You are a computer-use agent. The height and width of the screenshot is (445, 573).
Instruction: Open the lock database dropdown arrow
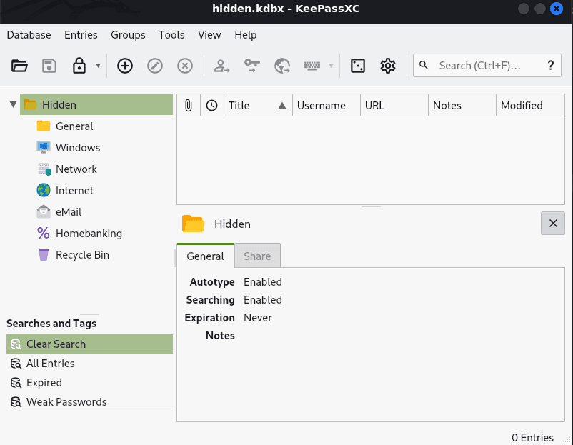98,66
